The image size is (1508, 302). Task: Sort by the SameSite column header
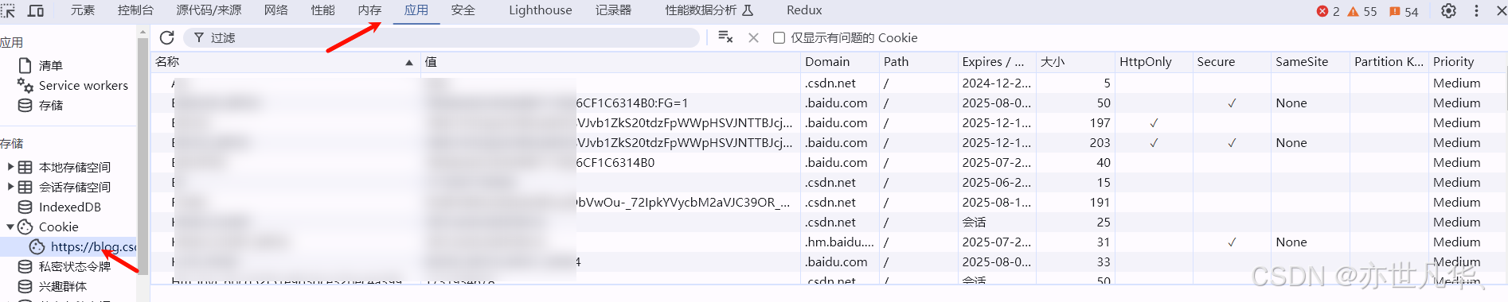tap(1310, 62)
